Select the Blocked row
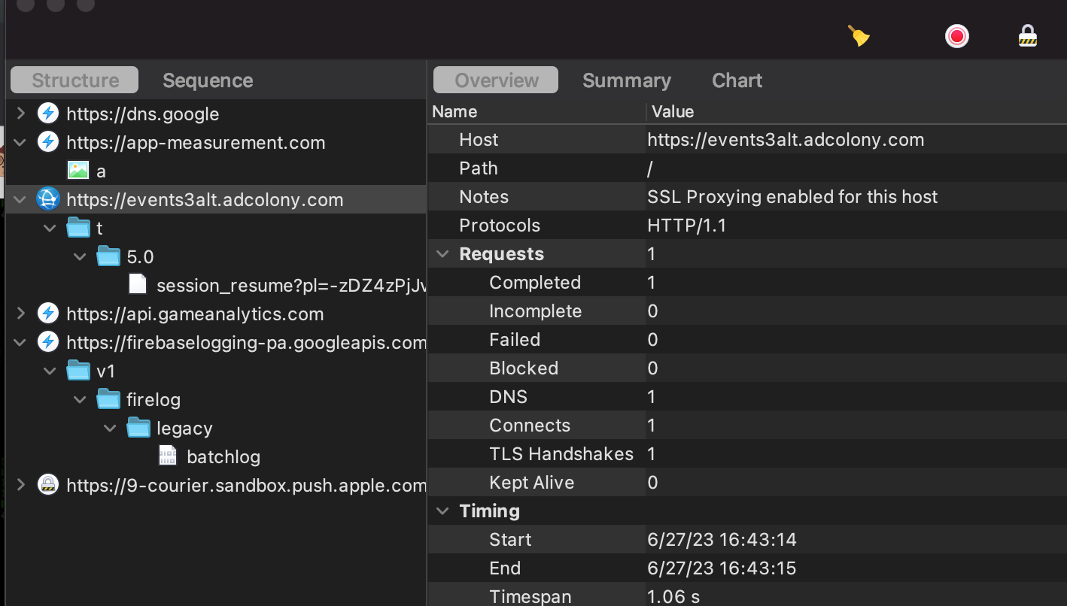Image resolution: width=1067 pixels, height=606 pixels. pyautogui.click(x=747, y=368)
